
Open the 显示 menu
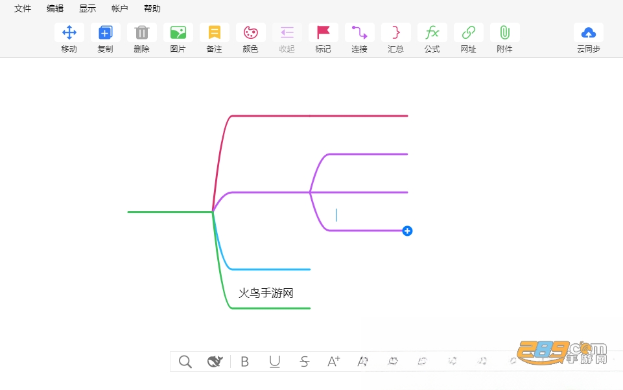(x=88, y=8)
